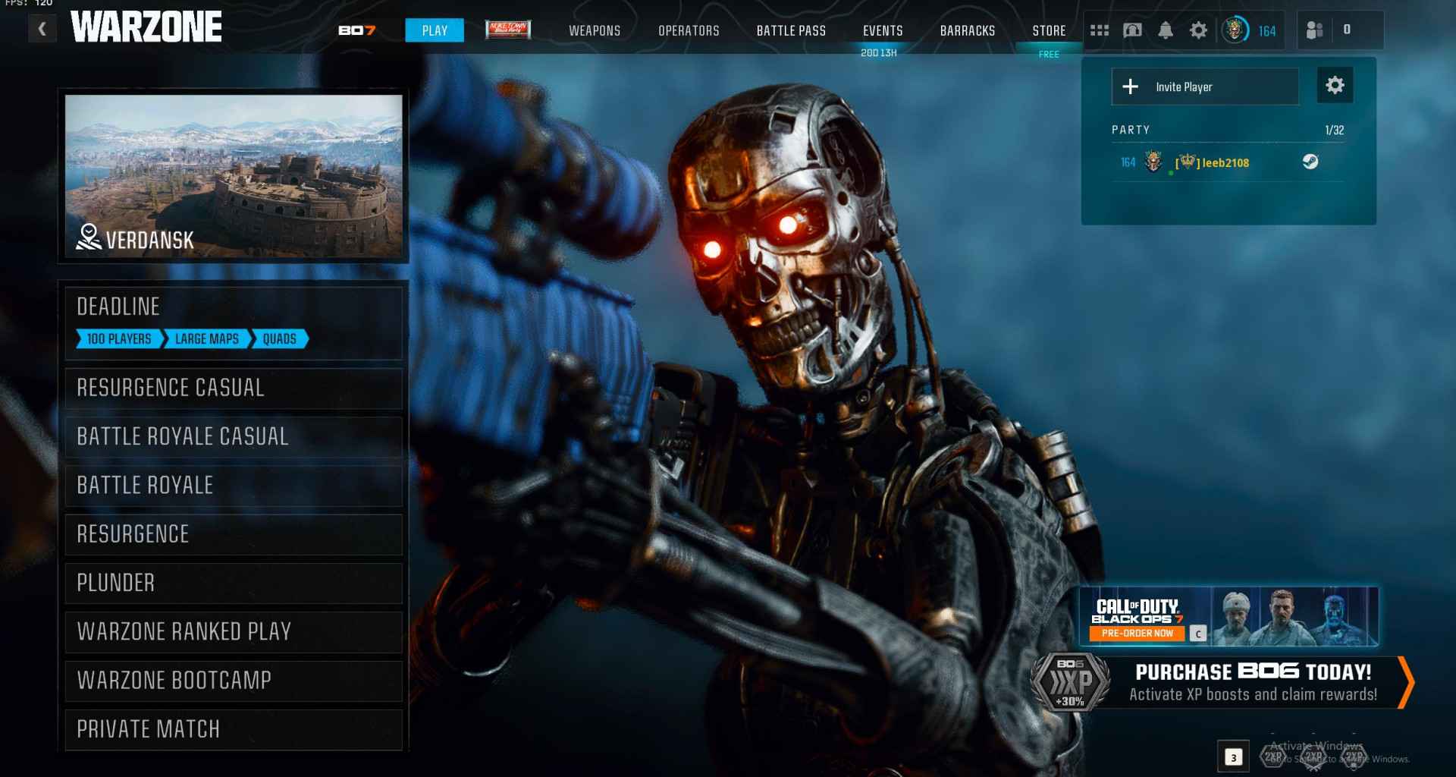This screenshot has height=777, width=1456.
Task: Open settings gear in top bar
Action: 1198,30
